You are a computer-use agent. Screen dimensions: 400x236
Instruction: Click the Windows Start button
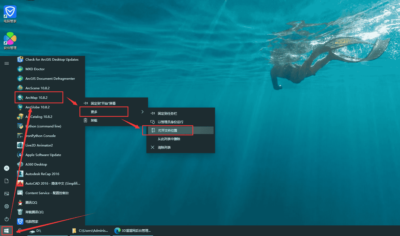(6, 231)
